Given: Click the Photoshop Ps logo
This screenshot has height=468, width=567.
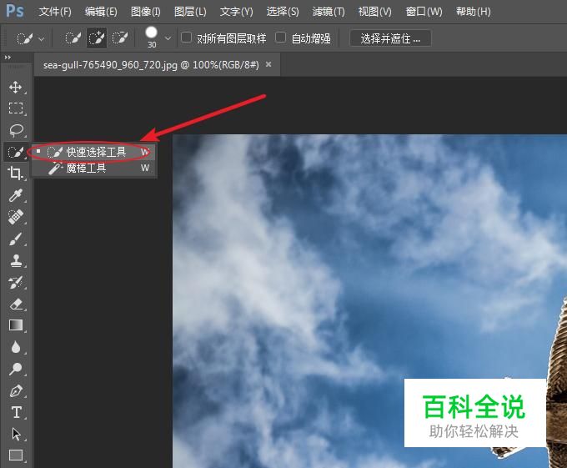Looking at the screenshot, I should click(15, 11).
